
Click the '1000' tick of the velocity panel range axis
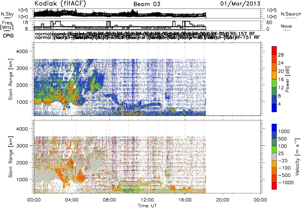pyautogui.click(x=22, y=179)
